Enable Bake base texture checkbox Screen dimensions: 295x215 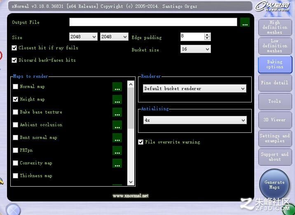[15, 112]
